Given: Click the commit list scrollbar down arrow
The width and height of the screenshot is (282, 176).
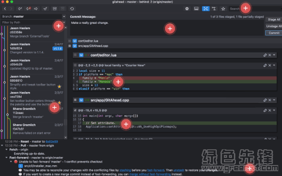Looking at the screenshot, I should coord(66,137).
